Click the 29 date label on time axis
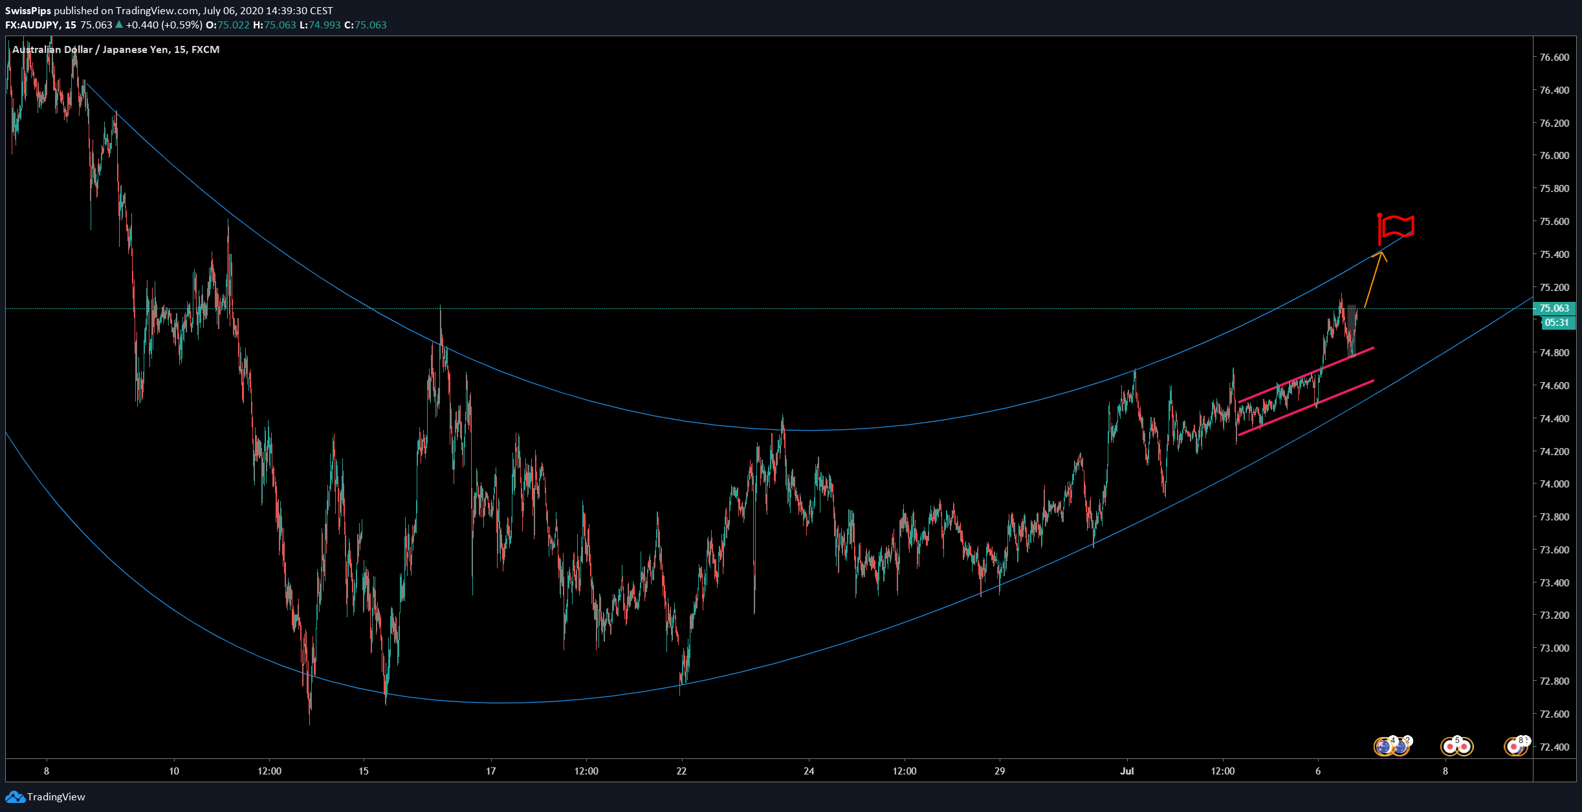 (1000, 771)
